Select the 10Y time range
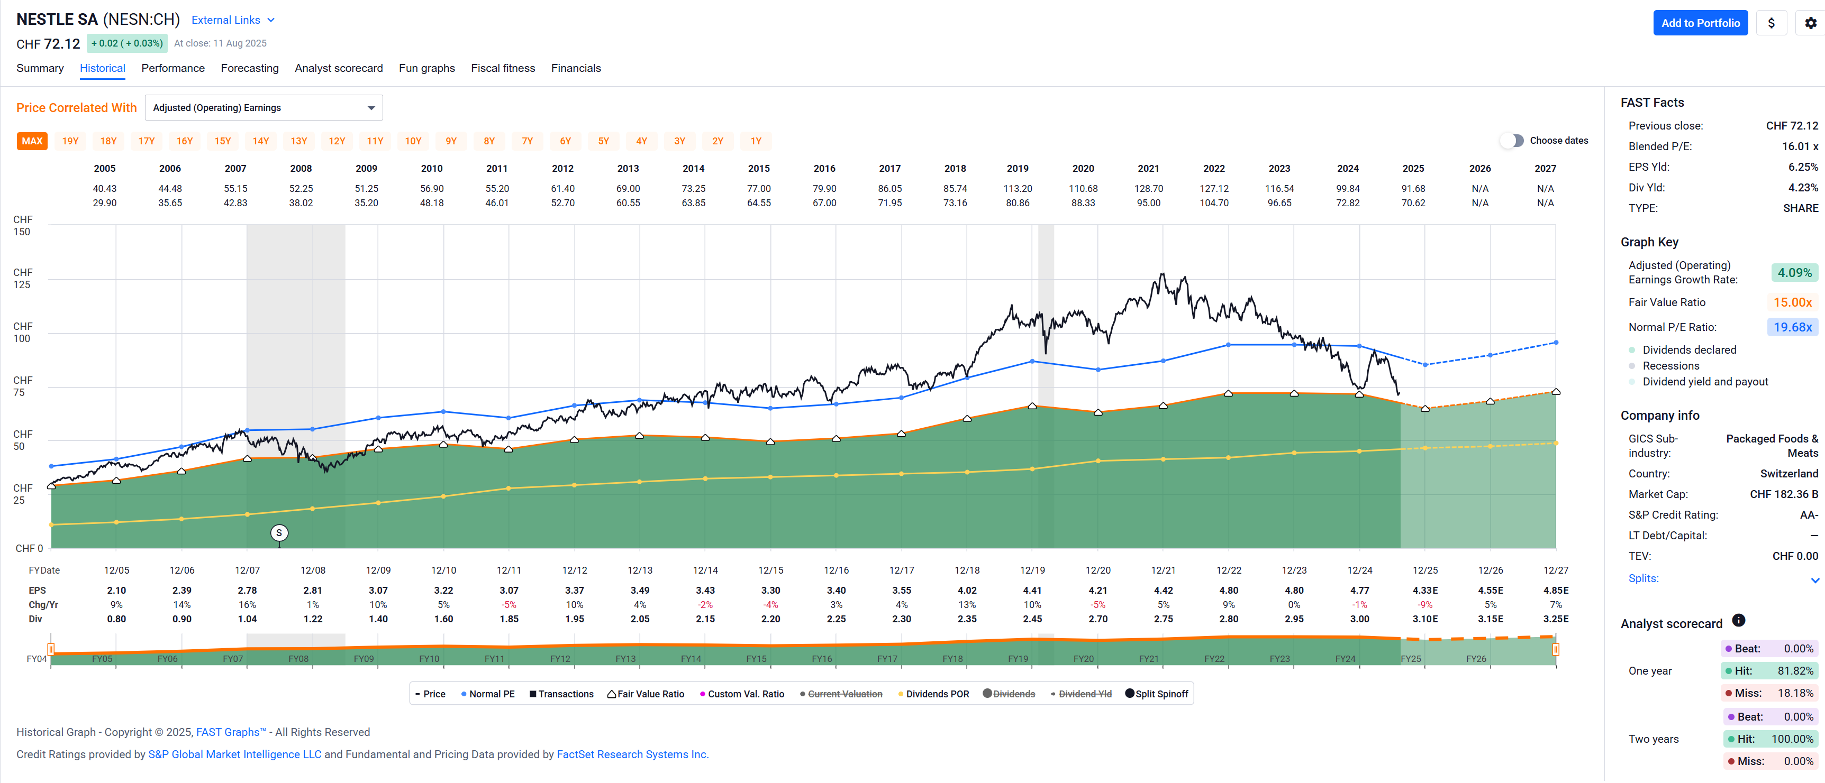 pyautogui.click(x=413, y=141)
